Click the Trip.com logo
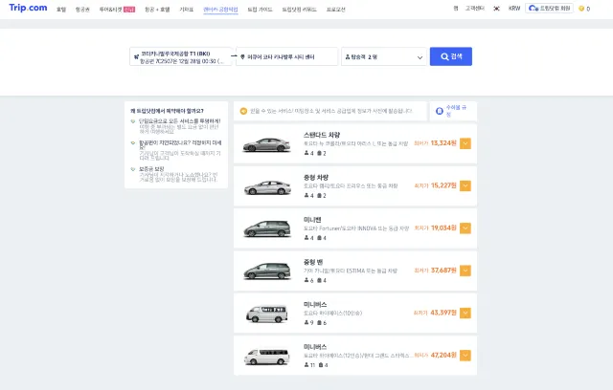The height and width of the screenshot is (390, 613). coord(28,9)
